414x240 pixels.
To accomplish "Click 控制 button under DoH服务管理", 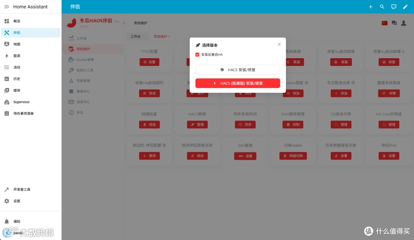I will (x=293, y=124).
